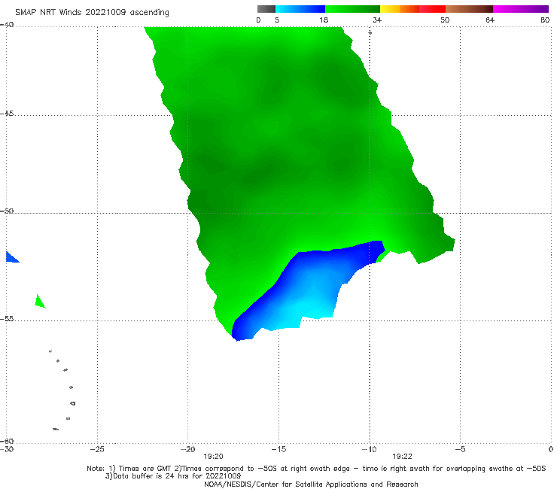Click the swath time '19:20'

pyautogui.click(x=213, y=457)
